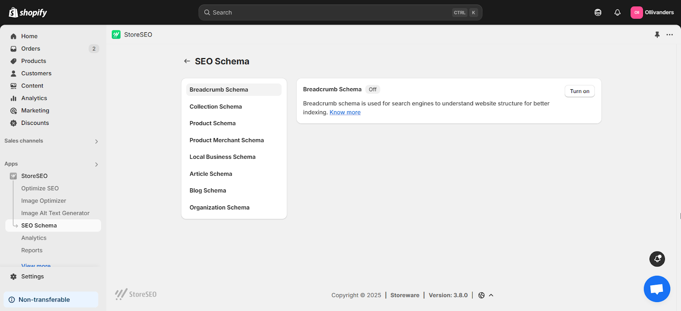Click the Non-transferable label
The image size is (681, 311).
tap(44, 300)
